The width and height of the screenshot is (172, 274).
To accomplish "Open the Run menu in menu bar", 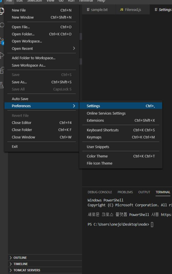I will pos(71,1).
